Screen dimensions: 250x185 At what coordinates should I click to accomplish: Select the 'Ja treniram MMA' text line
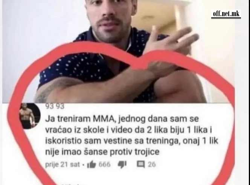click(x=122, y=119)
